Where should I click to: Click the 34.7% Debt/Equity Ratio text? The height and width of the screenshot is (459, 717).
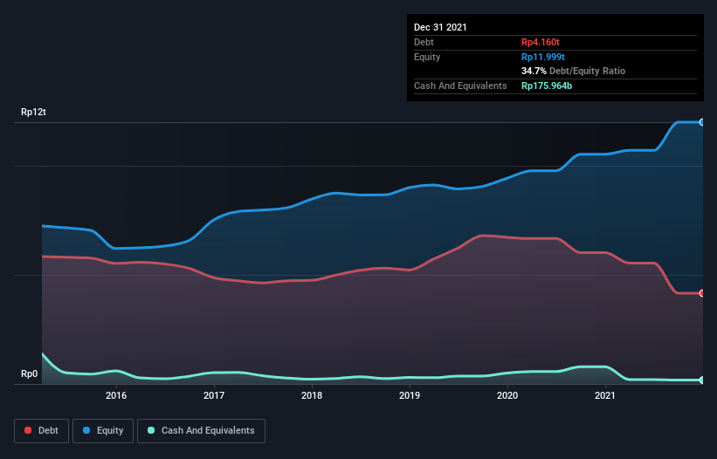coord(574,71)
